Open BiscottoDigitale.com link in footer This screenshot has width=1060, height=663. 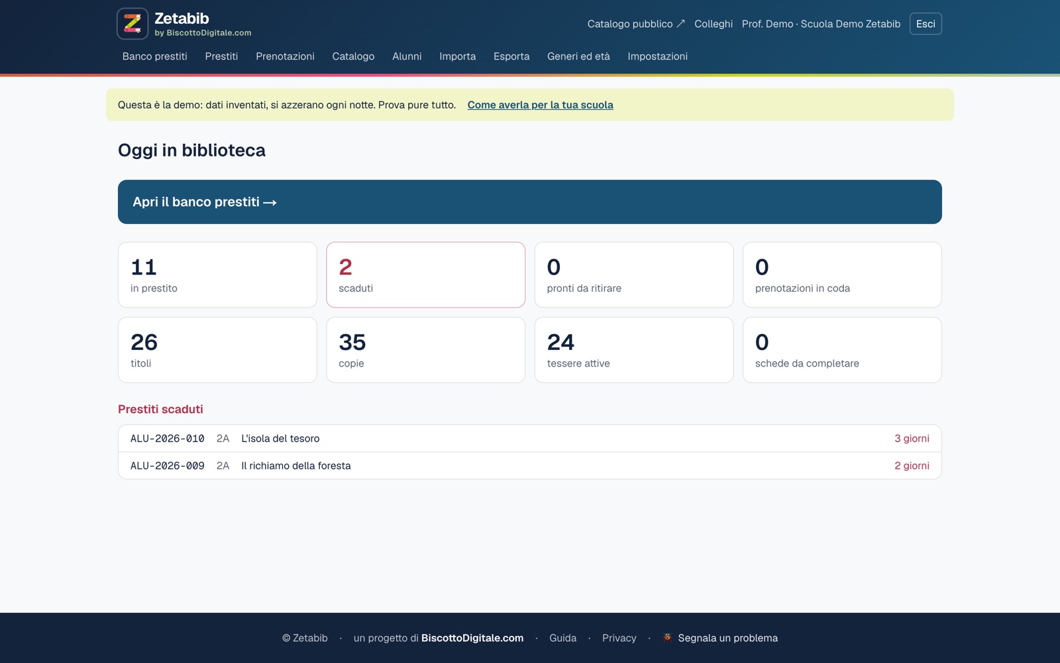tap(472, 638)
